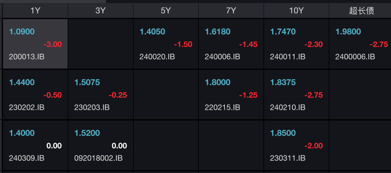Select the 240020.IB bond cell

(x=166, y=44)
